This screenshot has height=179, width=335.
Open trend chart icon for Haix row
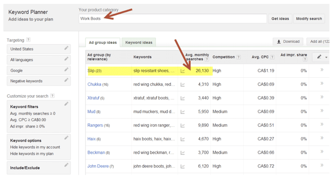click(182, 139)
